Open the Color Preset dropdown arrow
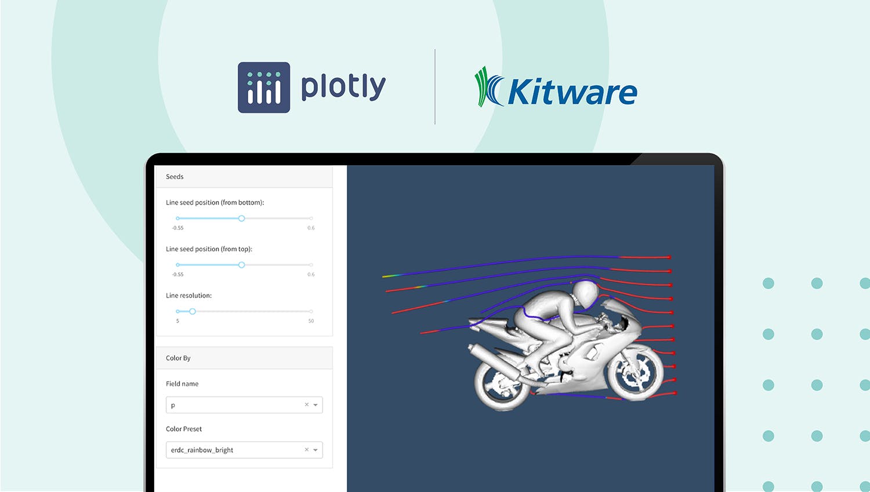This screenshot has width=870, height=492. pos(316,450)
